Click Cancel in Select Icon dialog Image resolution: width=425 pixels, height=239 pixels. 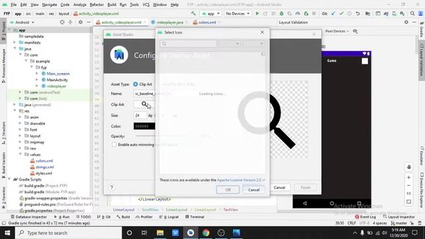(254, 190)
